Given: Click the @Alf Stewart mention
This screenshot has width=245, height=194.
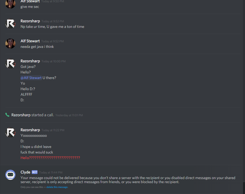Looking at the screenshot, I should [31, 78].
